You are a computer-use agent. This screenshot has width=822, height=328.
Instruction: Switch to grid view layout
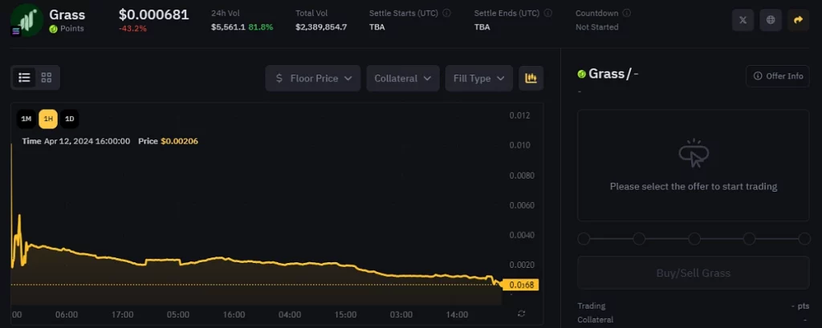click(x=47, y=78)
